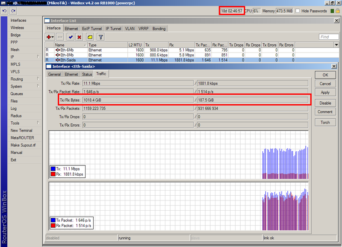Image resolution: width=342 pixels, height=247 pixels.
Task: Click the blue checkmark Enable icon
Action: [71, 37]
